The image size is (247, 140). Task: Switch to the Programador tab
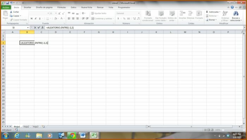[124, 7]
